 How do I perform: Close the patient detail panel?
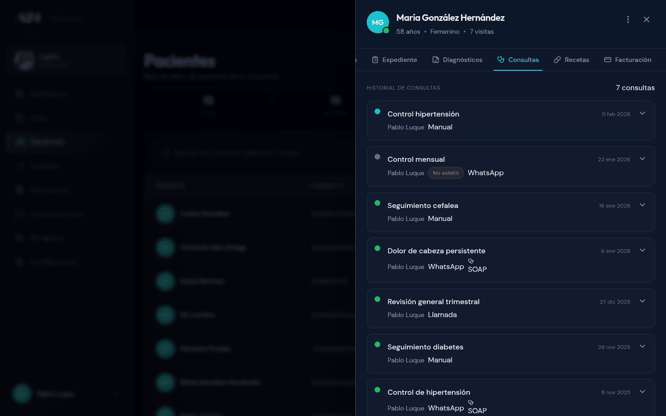pos(647,19)
